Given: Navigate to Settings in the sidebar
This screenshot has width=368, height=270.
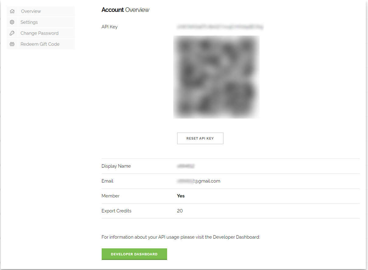Looking at the screenshot, I should (29, 22).
